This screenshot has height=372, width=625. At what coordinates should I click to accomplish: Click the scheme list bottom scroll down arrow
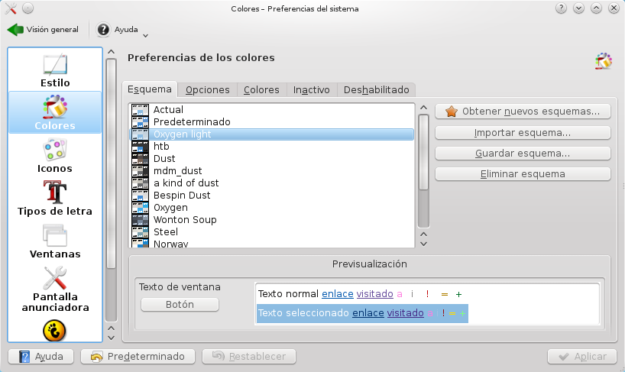click(424, 244)
